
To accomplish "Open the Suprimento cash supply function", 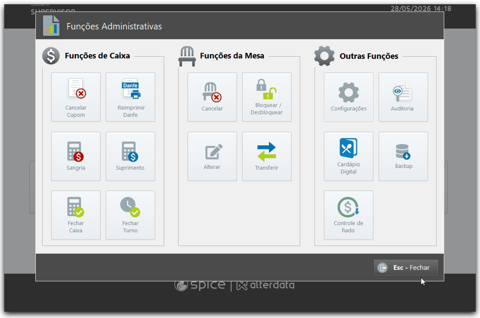I will click(x=130, y=156).
